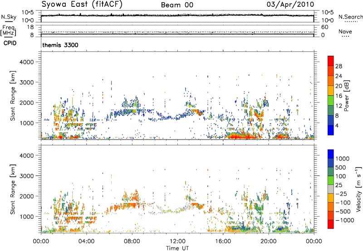Click the '12:00' time axis label

(177, 241)
